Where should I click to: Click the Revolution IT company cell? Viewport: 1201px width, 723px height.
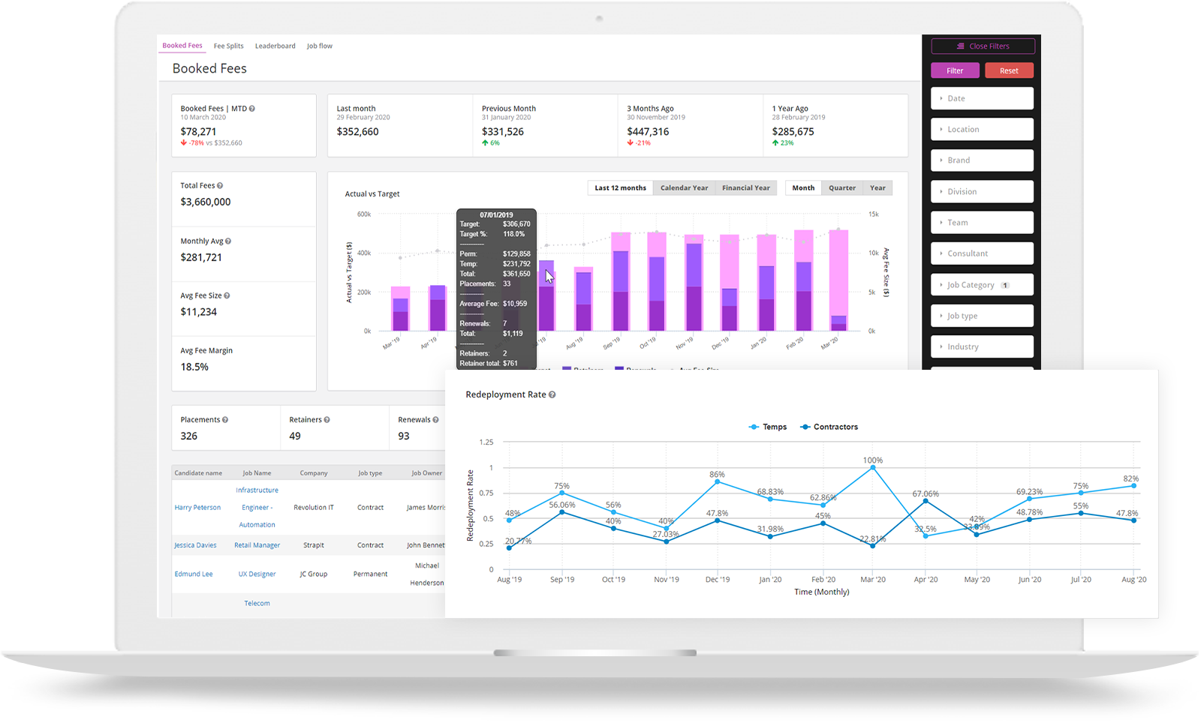coord(314,508)
